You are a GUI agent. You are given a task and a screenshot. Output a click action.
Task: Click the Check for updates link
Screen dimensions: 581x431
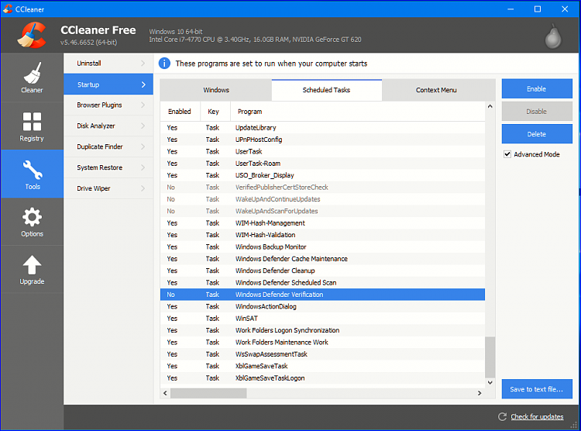[x=537, y=417]
